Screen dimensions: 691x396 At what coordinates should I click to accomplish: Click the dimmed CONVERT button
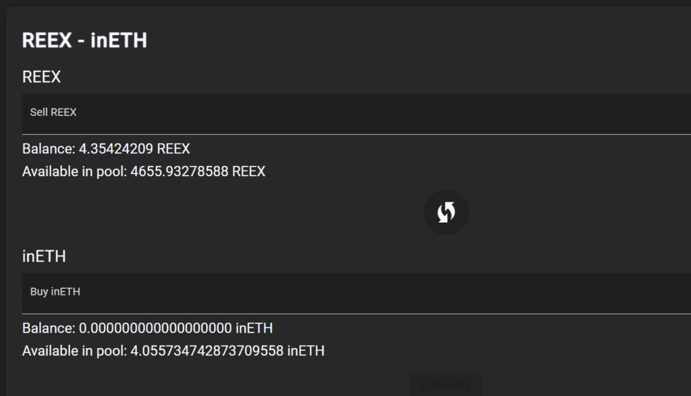pyautogui.click(x=446, y=385)
